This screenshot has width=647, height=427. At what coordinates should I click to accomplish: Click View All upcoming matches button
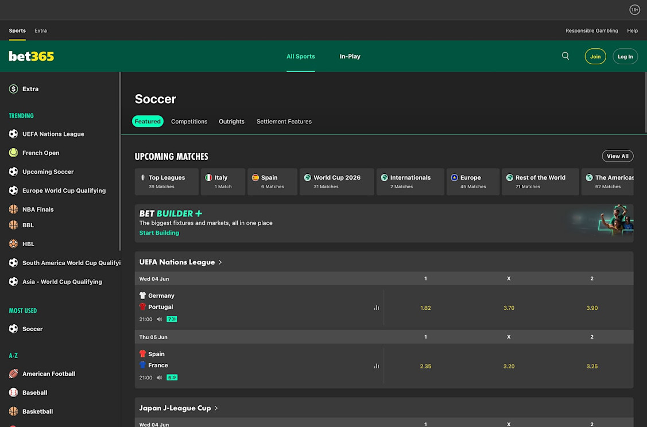(x=617, y=156)
